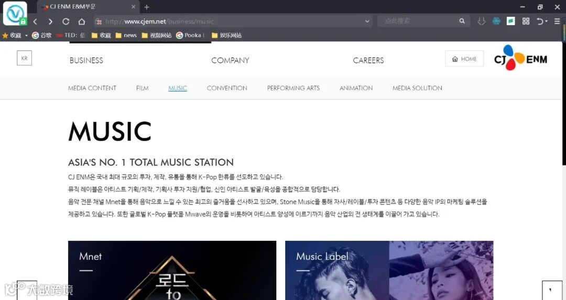Expand the favorites dropdown arrow
The height and width of the screenshot is (300, 566).
[26, 35]
